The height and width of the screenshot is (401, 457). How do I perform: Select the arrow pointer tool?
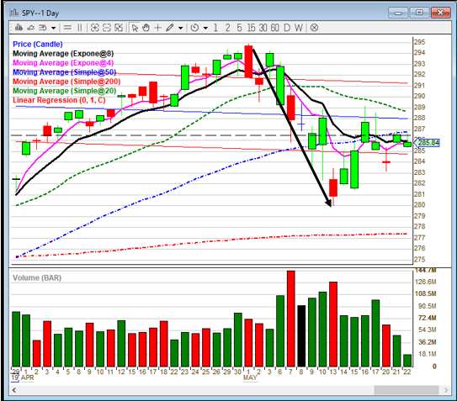[x=135, y=28]
